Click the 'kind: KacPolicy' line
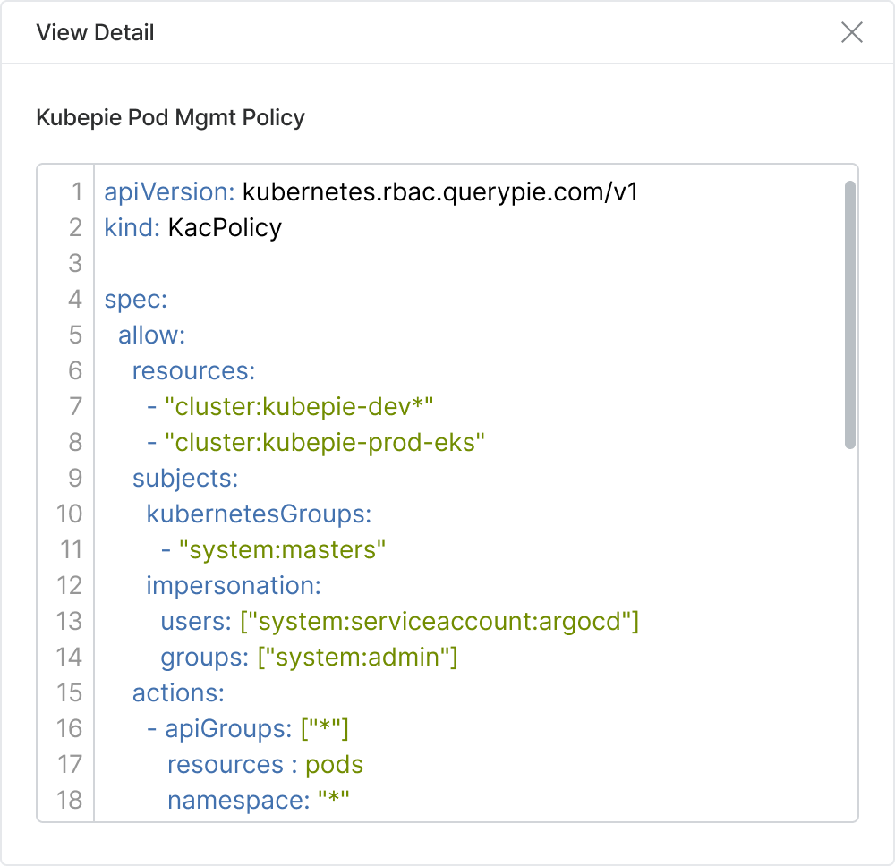The width and height of the screenshot is (895, 866). tap(193, 227)
